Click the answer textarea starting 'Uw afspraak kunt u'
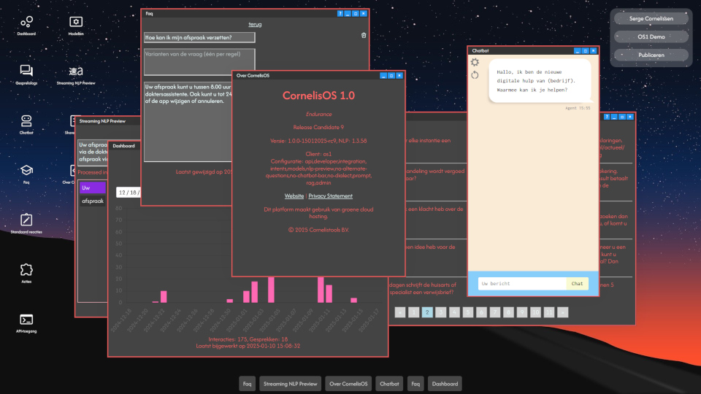This screenshot has height=394, width=701. pos(188,122)
